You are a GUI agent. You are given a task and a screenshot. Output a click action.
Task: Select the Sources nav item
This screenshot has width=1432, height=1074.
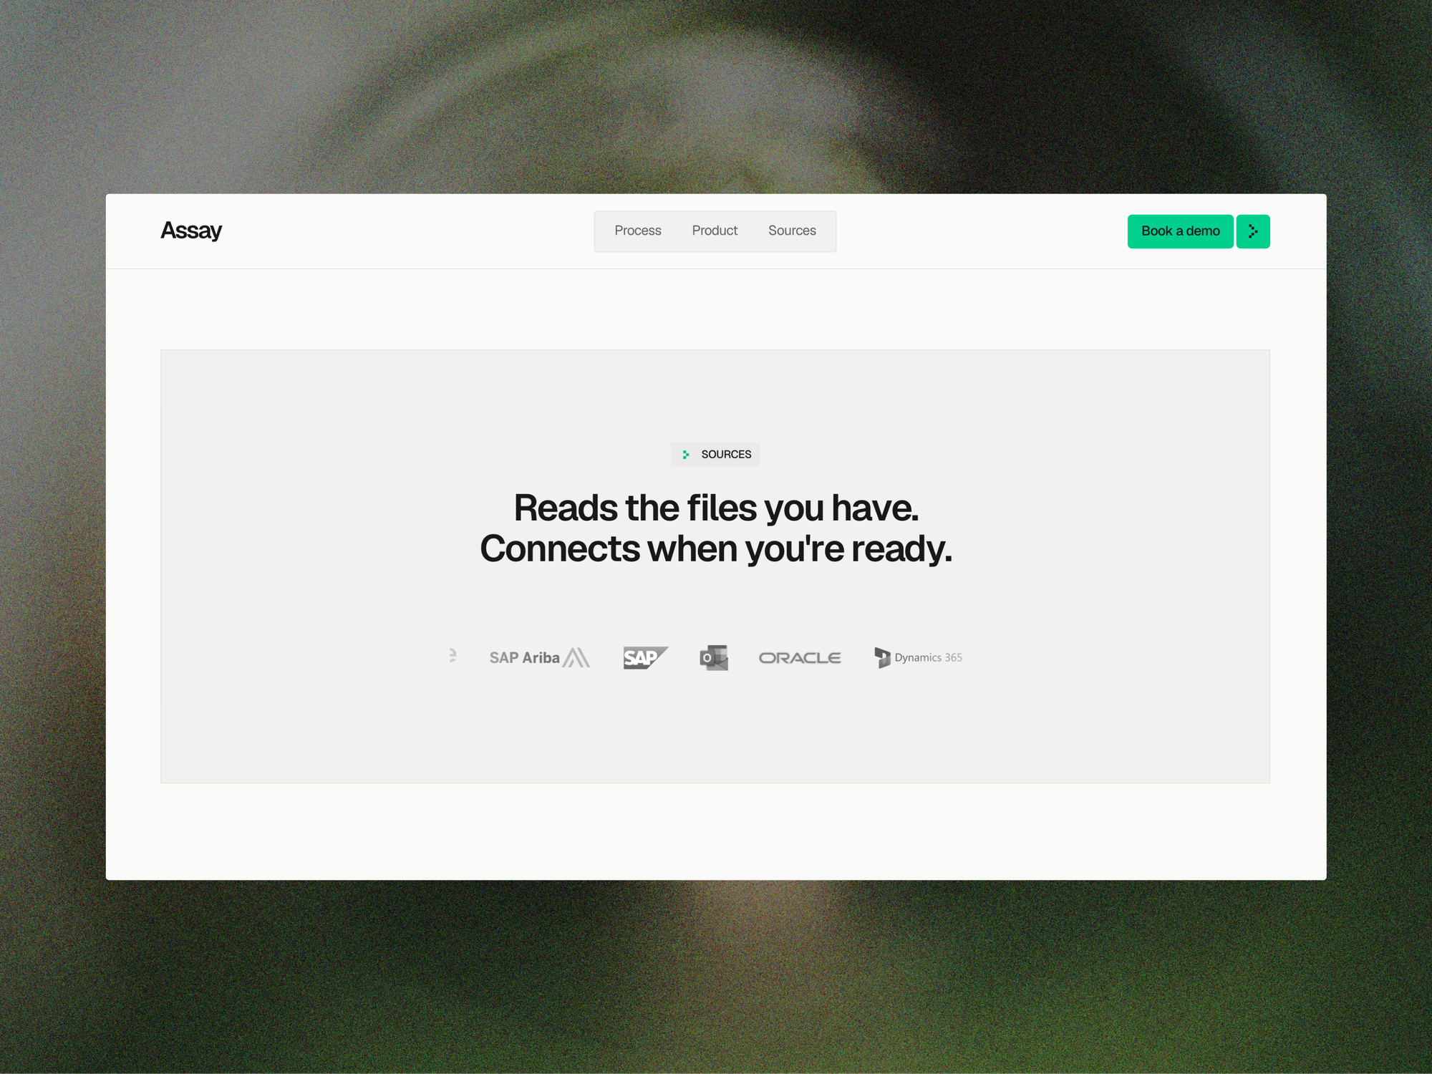tap(792, 231)
